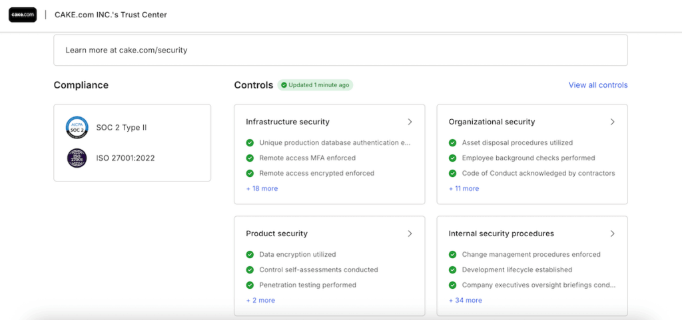Open Internal security procedures via chevron
The height and width of the screenshot is (320, 682).
click(612, 234)
